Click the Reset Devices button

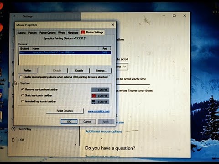click(x=65, y=111)
